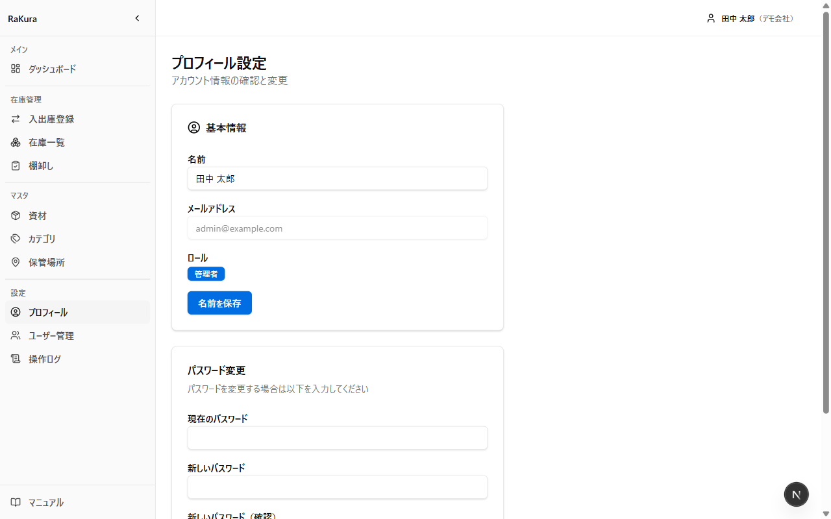Open 保管場所 in the sidebar

coord(77,263)
